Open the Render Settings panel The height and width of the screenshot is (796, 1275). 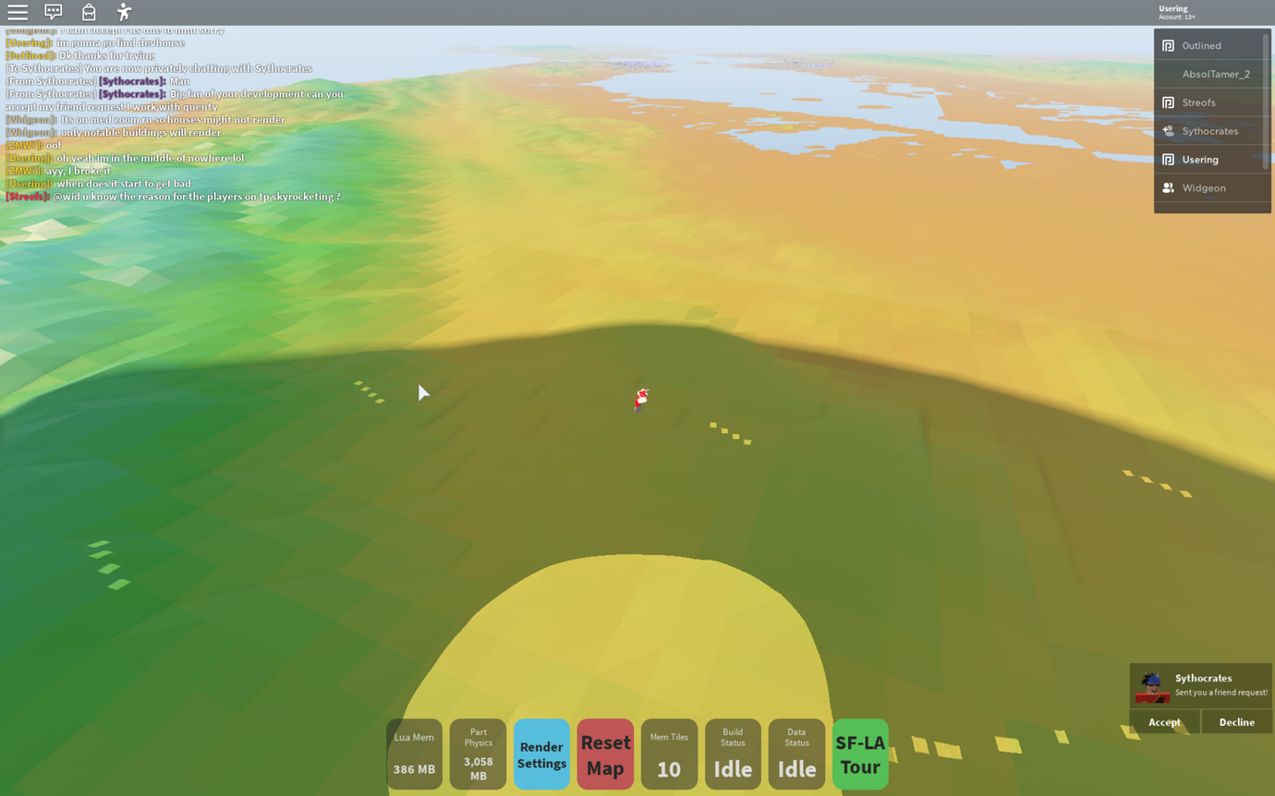pyautogui.click(x=541, y=754)
